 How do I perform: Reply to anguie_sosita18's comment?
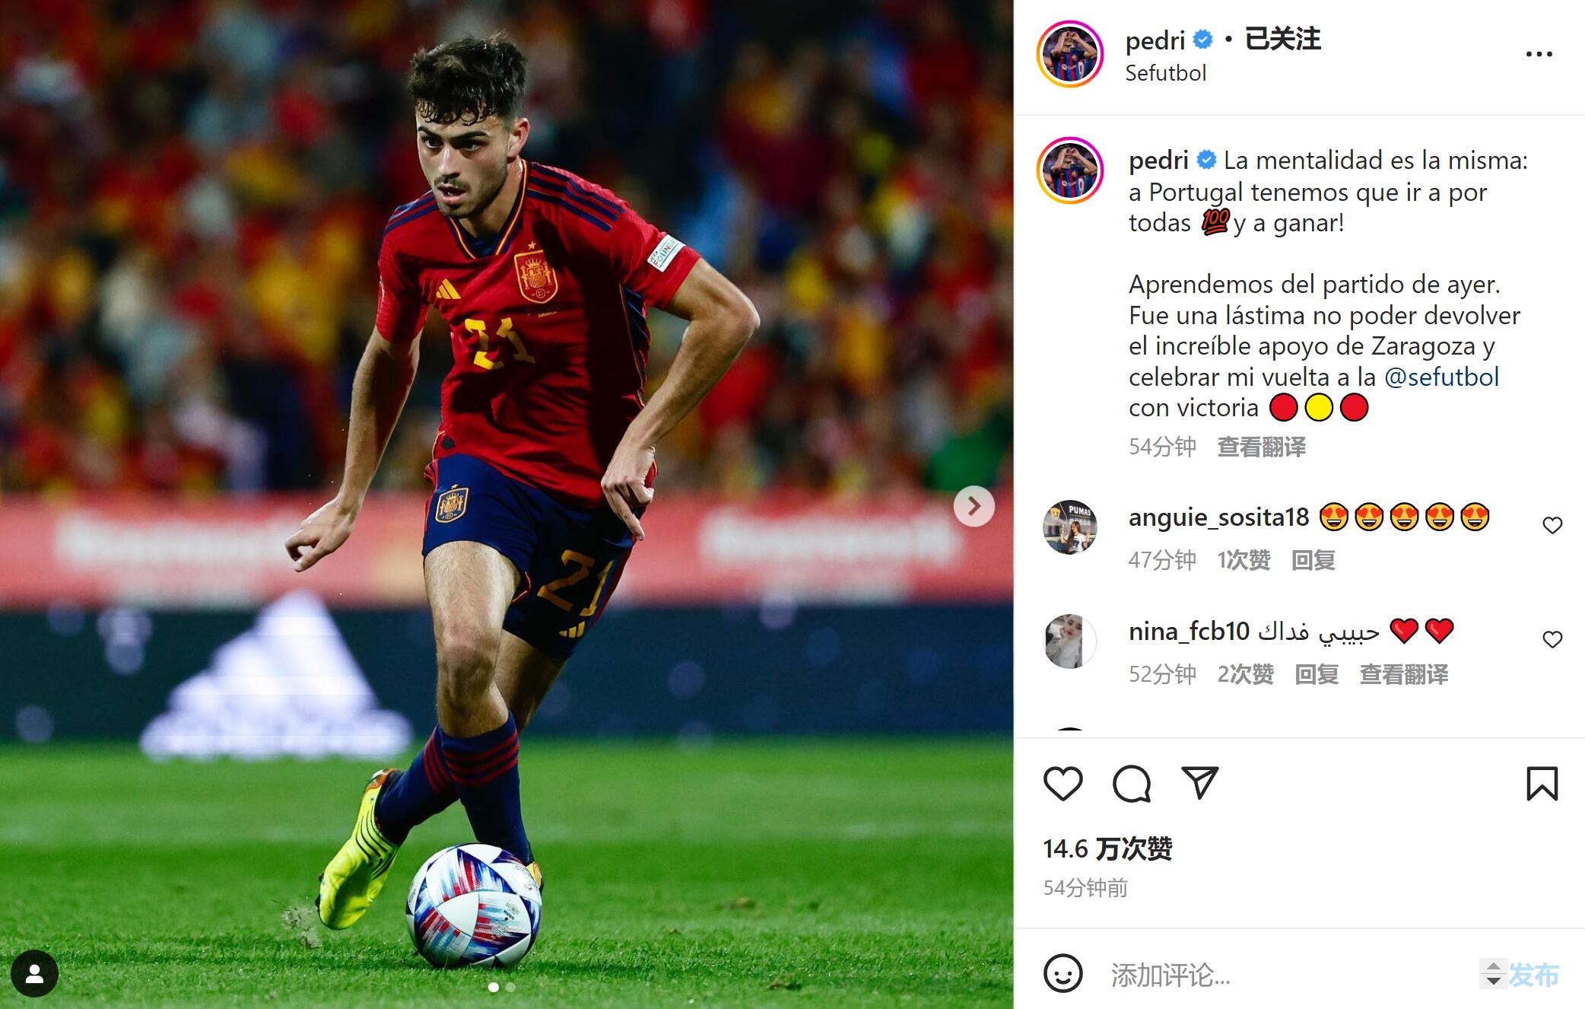point(1313,560)
